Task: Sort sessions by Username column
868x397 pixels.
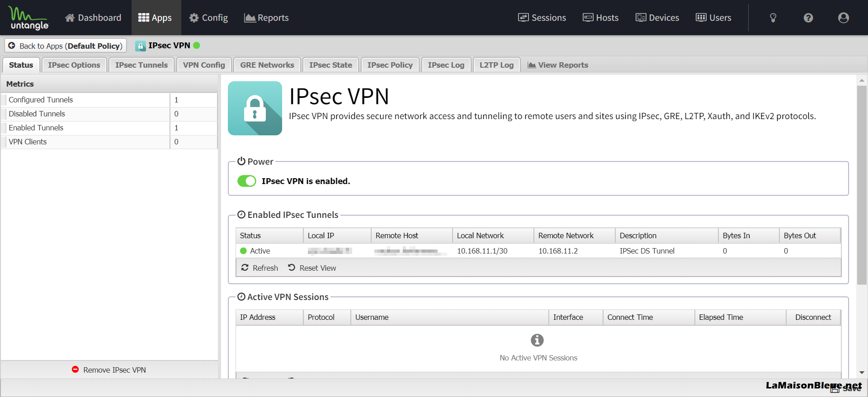Action: (x=450, y=317)
